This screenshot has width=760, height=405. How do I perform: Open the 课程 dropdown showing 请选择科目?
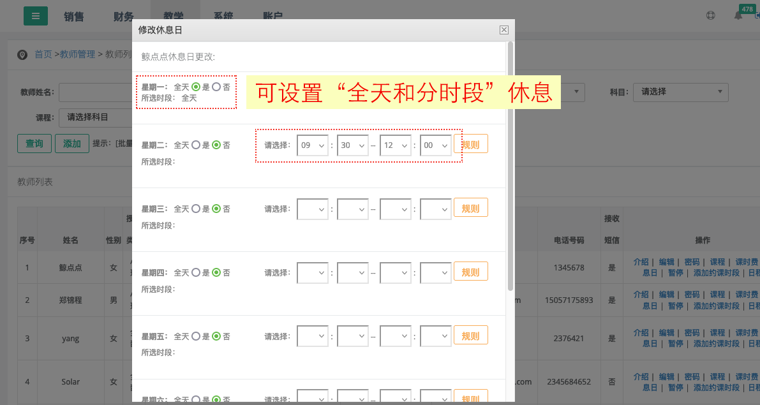(96, 118)
